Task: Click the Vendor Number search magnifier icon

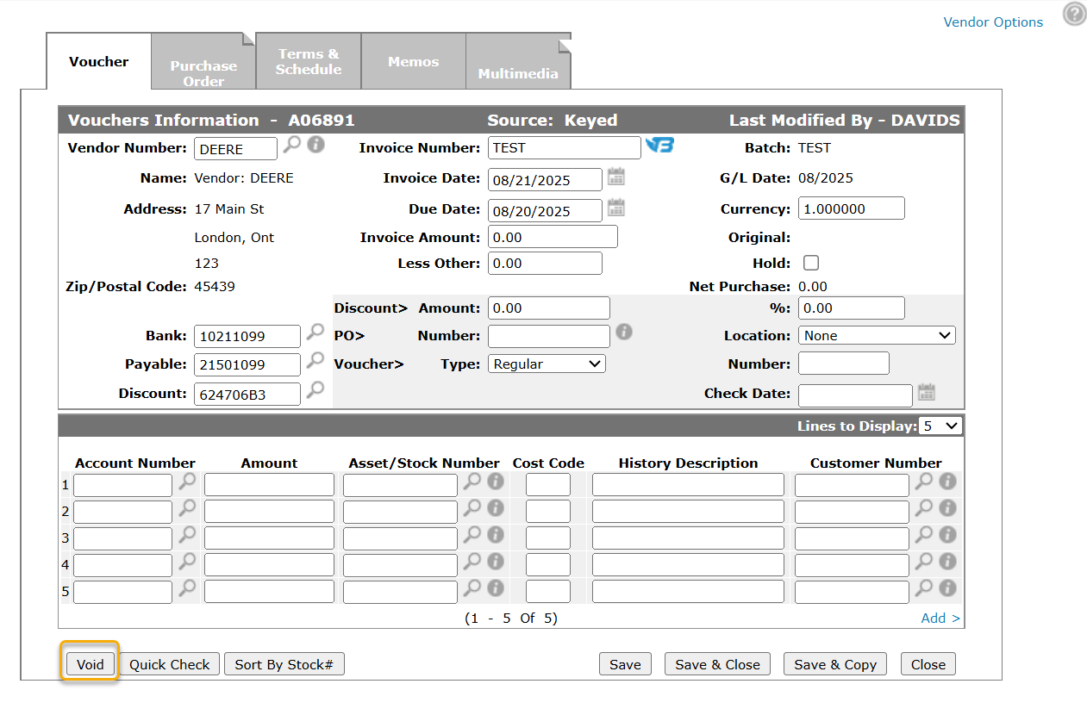Action: pos(292,145)
